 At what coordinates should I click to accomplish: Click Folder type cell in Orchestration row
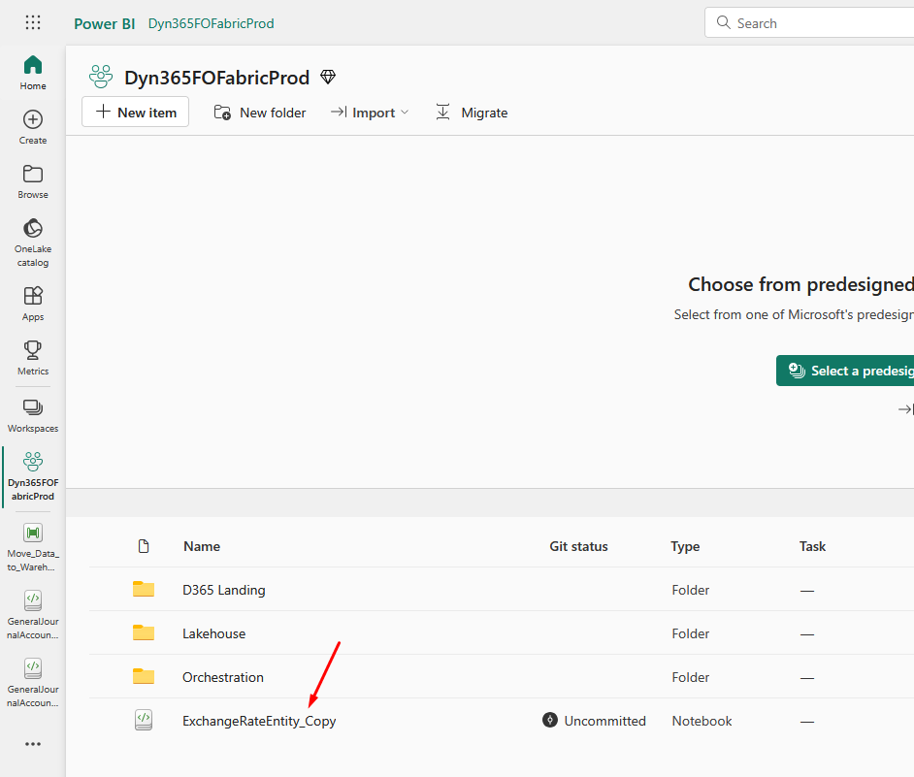point(691,677)
